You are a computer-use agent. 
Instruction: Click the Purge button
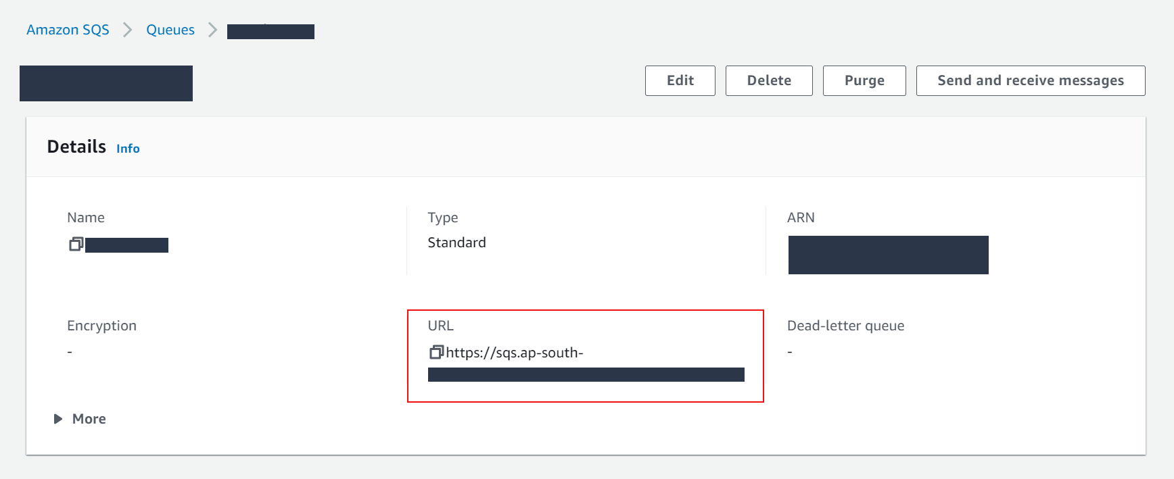click(864, 80)
